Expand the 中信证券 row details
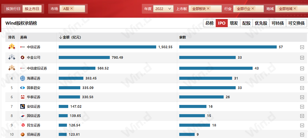308x138 pixels. 302,47
